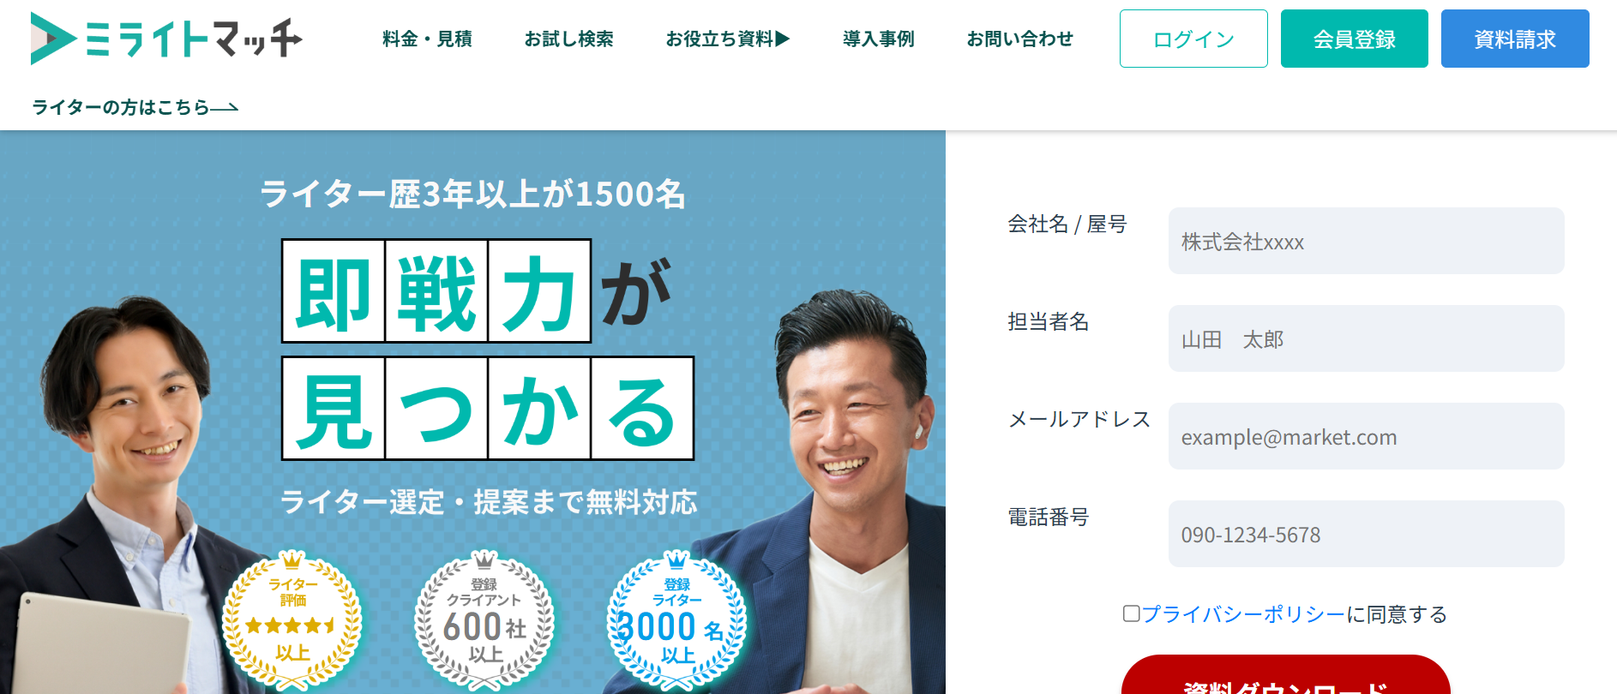Click the green 会員登録 button

1355,39
